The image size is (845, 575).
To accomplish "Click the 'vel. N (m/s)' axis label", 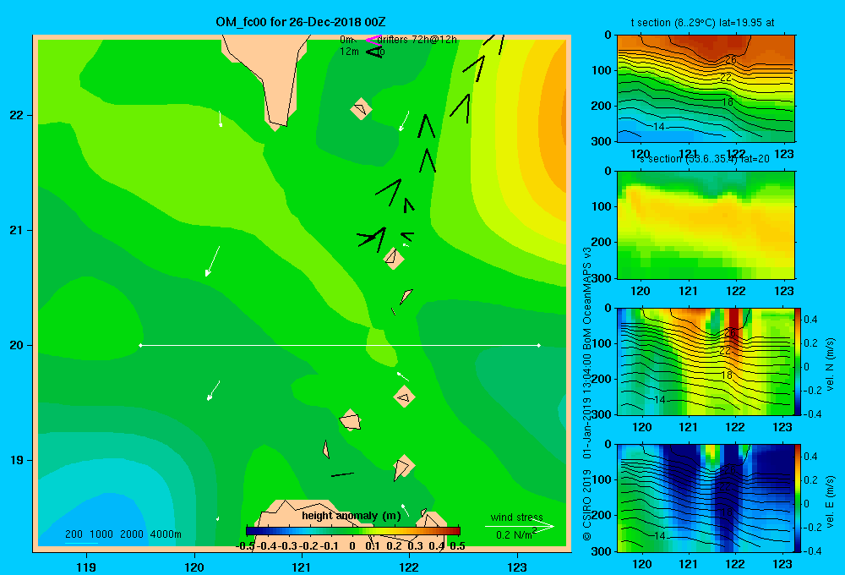I will coord(830,364).
